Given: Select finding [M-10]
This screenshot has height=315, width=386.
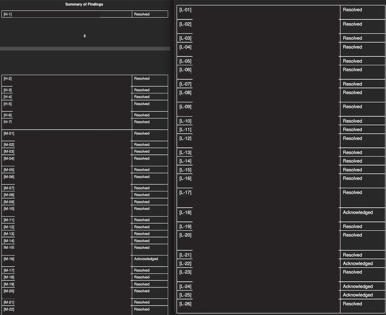Looking at the screenshot, I should click(9, 209).
